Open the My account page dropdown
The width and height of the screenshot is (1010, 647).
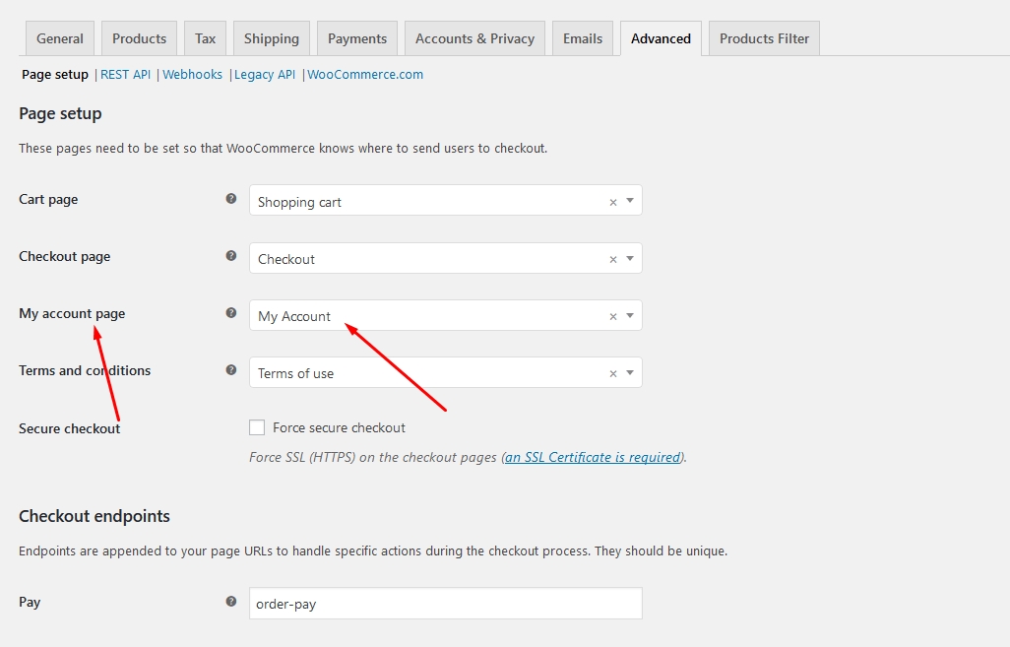click(630, 315)
